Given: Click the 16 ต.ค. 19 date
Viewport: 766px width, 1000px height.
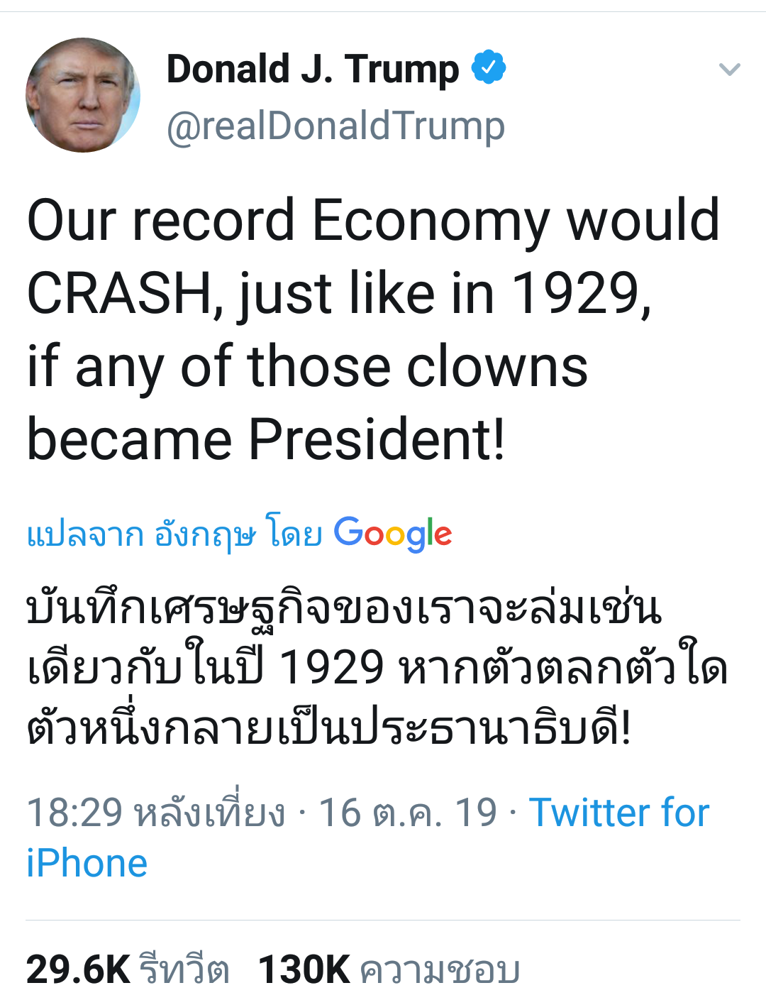Looking at the screenshot, I should click(407, 813).
